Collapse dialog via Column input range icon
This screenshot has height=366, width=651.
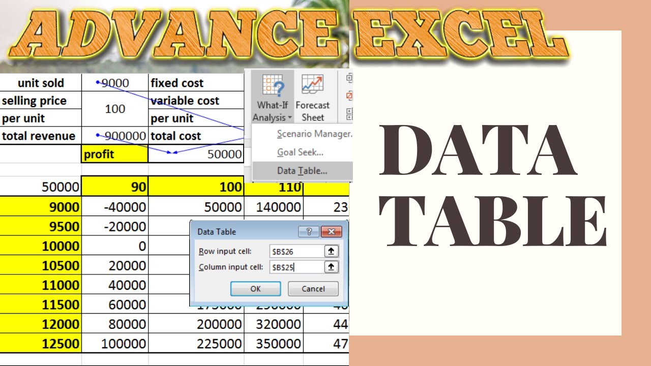click(332, 267)
